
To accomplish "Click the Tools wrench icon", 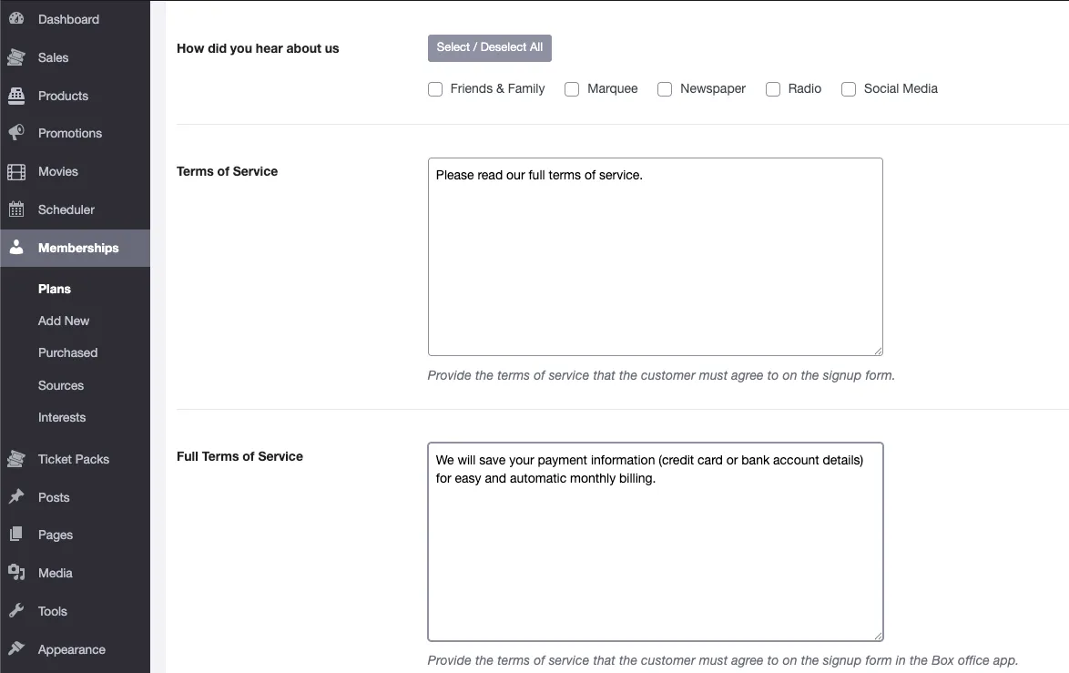I will coord(16,611).
